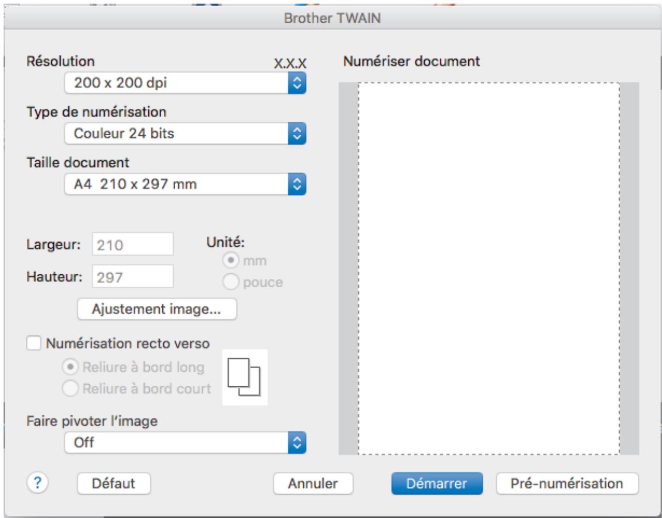
Task: Click the scan preview area
Action: point(489,269)
